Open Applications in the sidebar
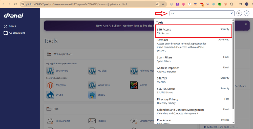This screenshot has width=253, height=129. pos(14,33)
